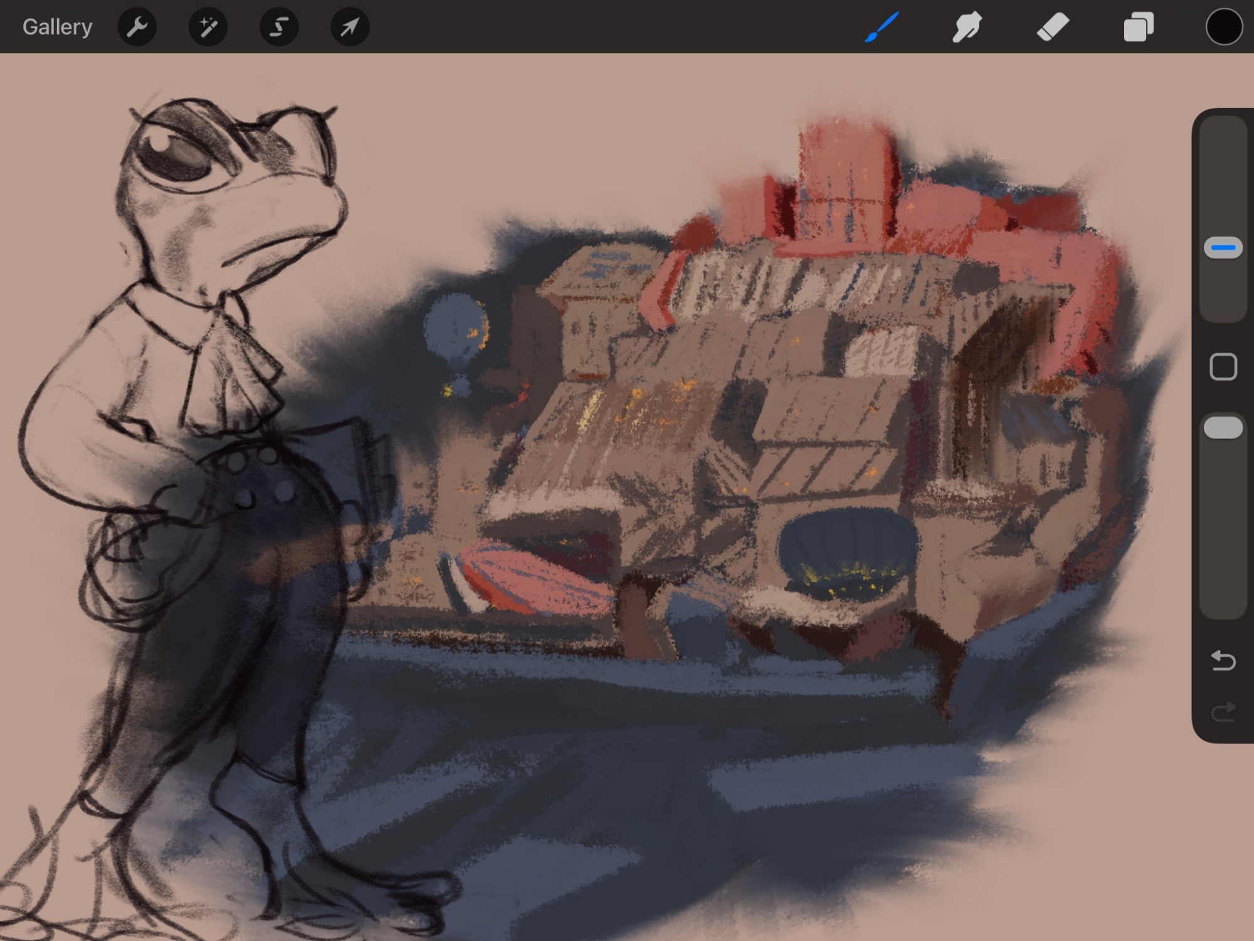Undo the last stroke with sidebar arrow

point(1223,661)
